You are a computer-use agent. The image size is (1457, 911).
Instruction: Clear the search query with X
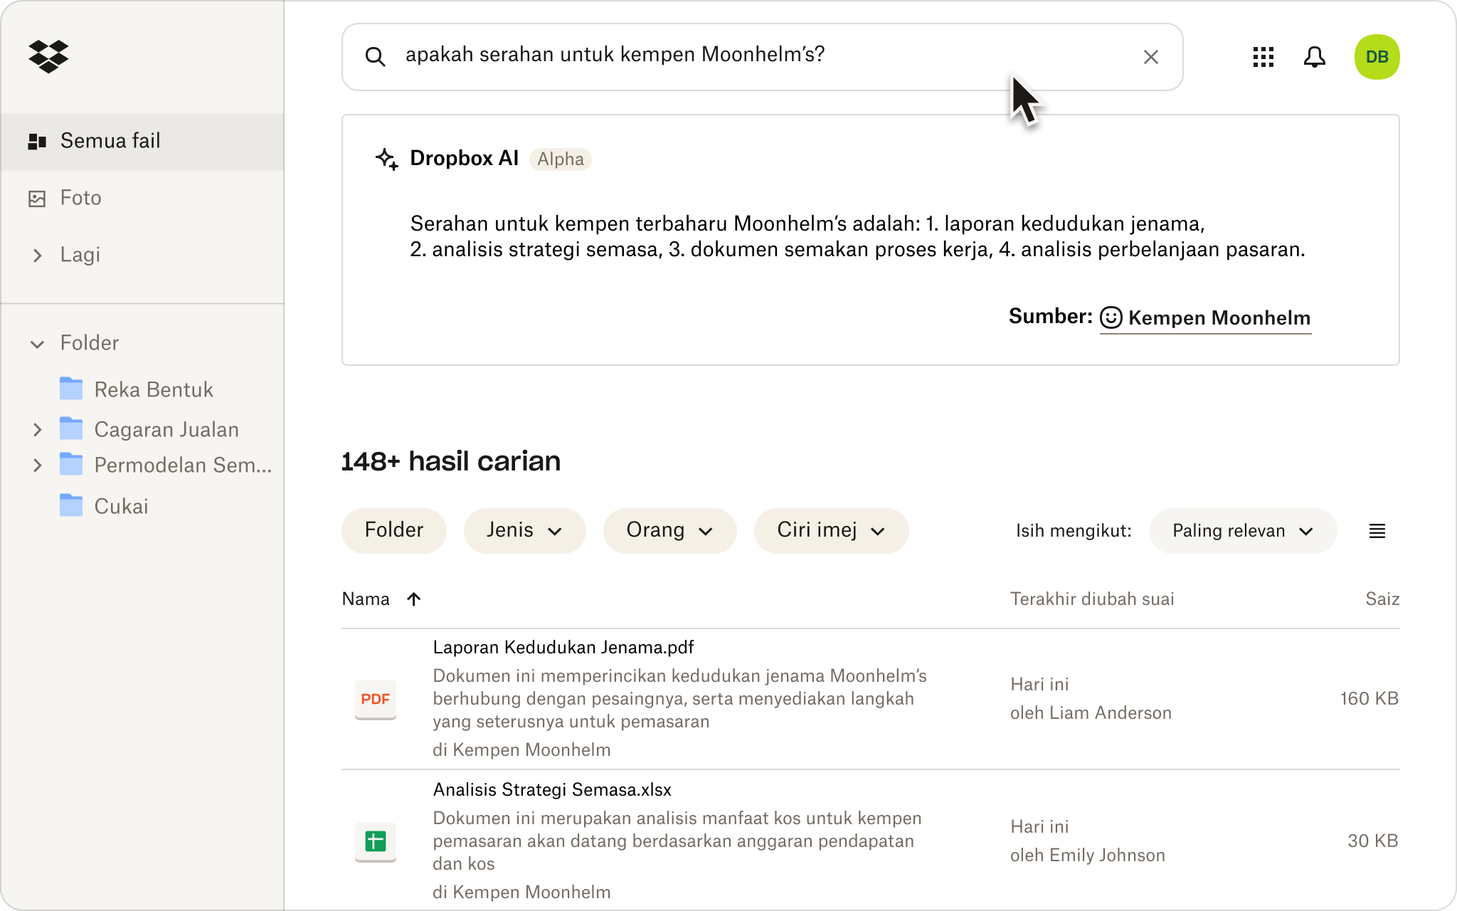coord(1150,57)
